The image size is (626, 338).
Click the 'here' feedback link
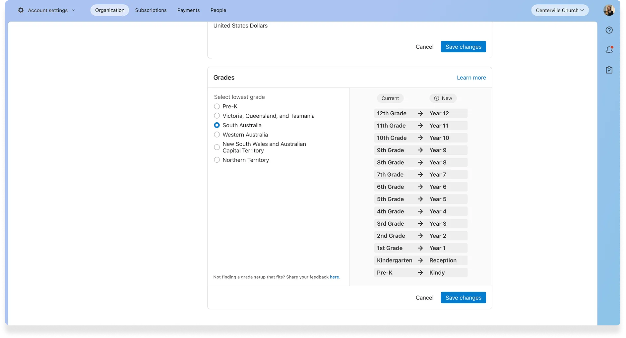pyautogui.click(x=334, y=277)
